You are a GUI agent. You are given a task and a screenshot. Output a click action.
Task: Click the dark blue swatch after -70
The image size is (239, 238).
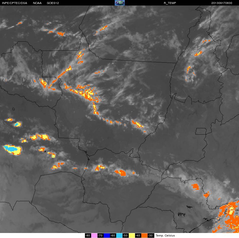tap(107, 235)
